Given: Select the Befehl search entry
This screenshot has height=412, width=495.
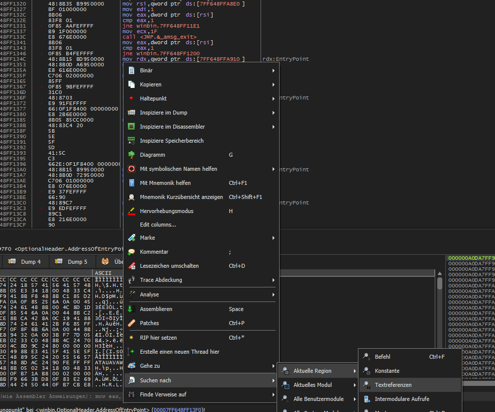Looking at the screenshot, I should point(410,357).
